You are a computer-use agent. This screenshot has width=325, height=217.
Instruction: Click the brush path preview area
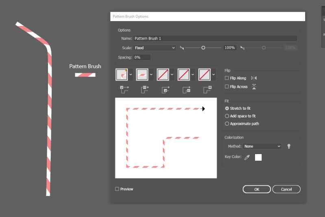(166, 138)
